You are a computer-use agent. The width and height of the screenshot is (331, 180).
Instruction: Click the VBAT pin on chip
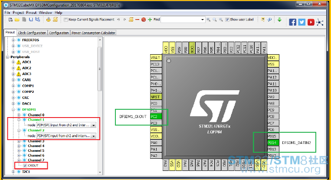click(x=156, y=58)
